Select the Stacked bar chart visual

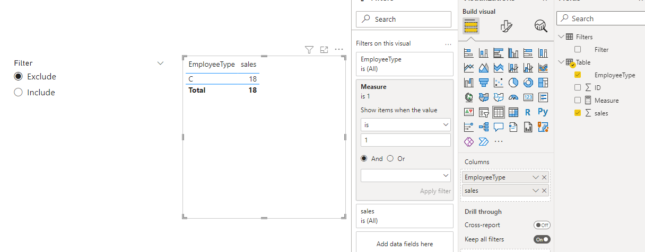point(469,53)
